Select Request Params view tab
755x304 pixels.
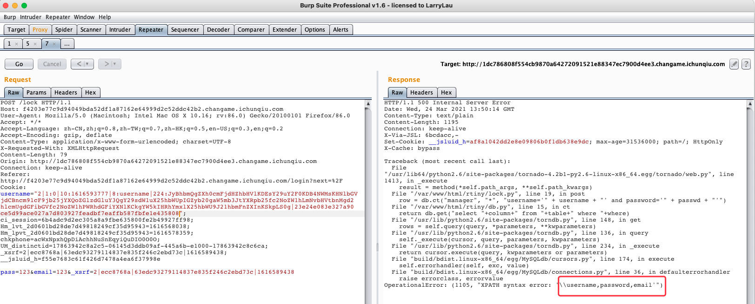(36, 92)
